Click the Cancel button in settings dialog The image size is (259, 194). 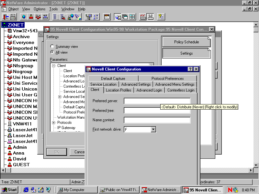tap(77, 152)
